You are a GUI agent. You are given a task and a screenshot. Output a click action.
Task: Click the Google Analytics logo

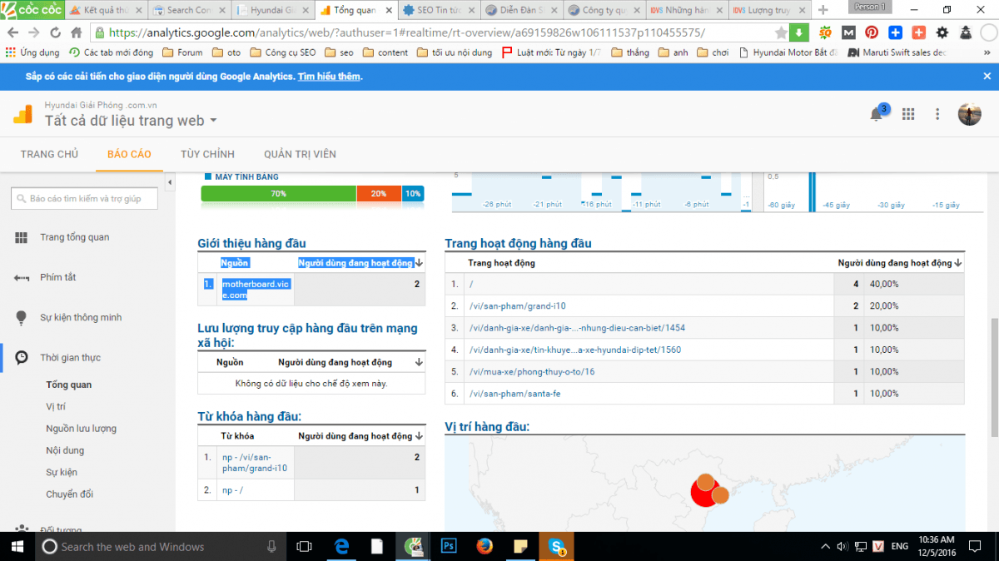tap(22, 114)
